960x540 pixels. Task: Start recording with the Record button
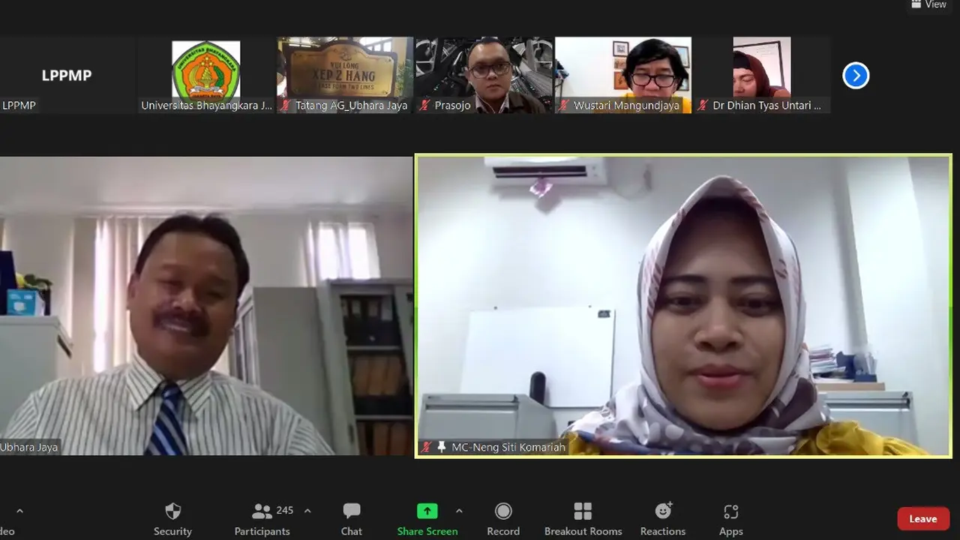(503, 519)
